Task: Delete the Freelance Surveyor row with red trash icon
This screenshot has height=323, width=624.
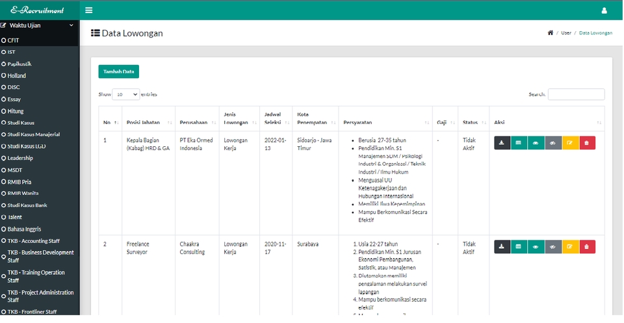Action: (587, 246)
